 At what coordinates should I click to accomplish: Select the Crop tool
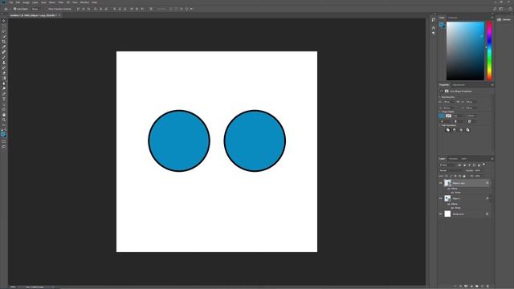coord(4,42)
